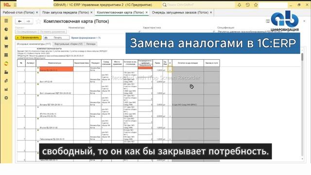Screen dimensions: 311x175
Task: Open the bar chart section in sidebar
Action: click(6, 89)
